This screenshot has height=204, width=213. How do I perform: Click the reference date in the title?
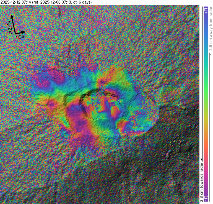(55, 2)
